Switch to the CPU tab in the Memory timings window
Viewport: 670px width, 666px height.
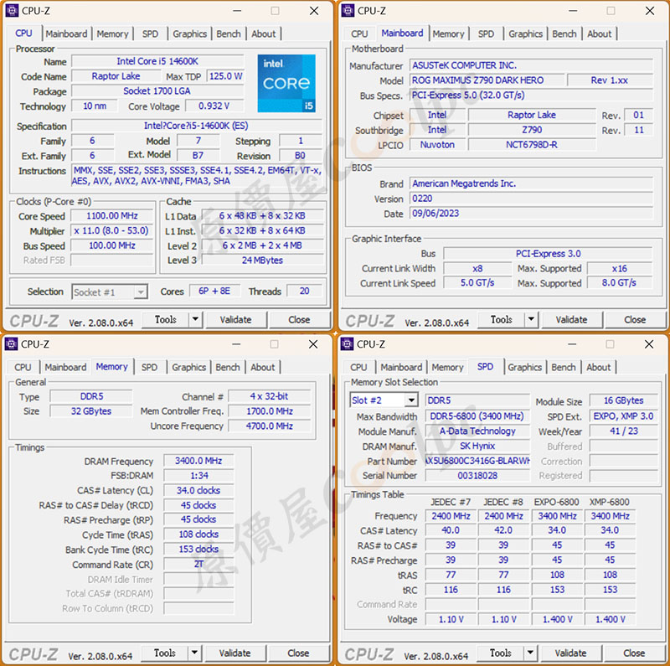point(23,367)
